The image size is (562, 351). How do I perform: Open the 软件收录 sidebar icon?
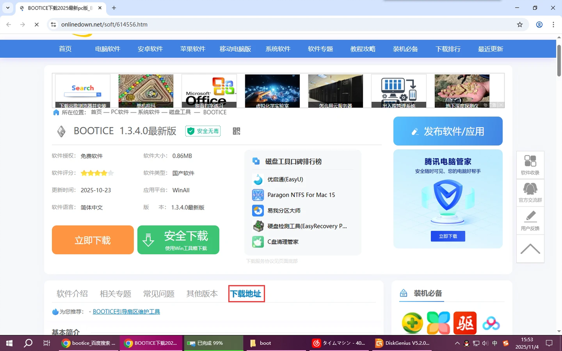530,164
